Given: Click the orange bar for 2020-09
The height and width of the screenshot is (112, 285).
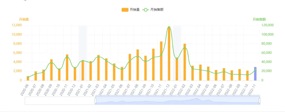Looking at the screenshot, I should [51, 70].
